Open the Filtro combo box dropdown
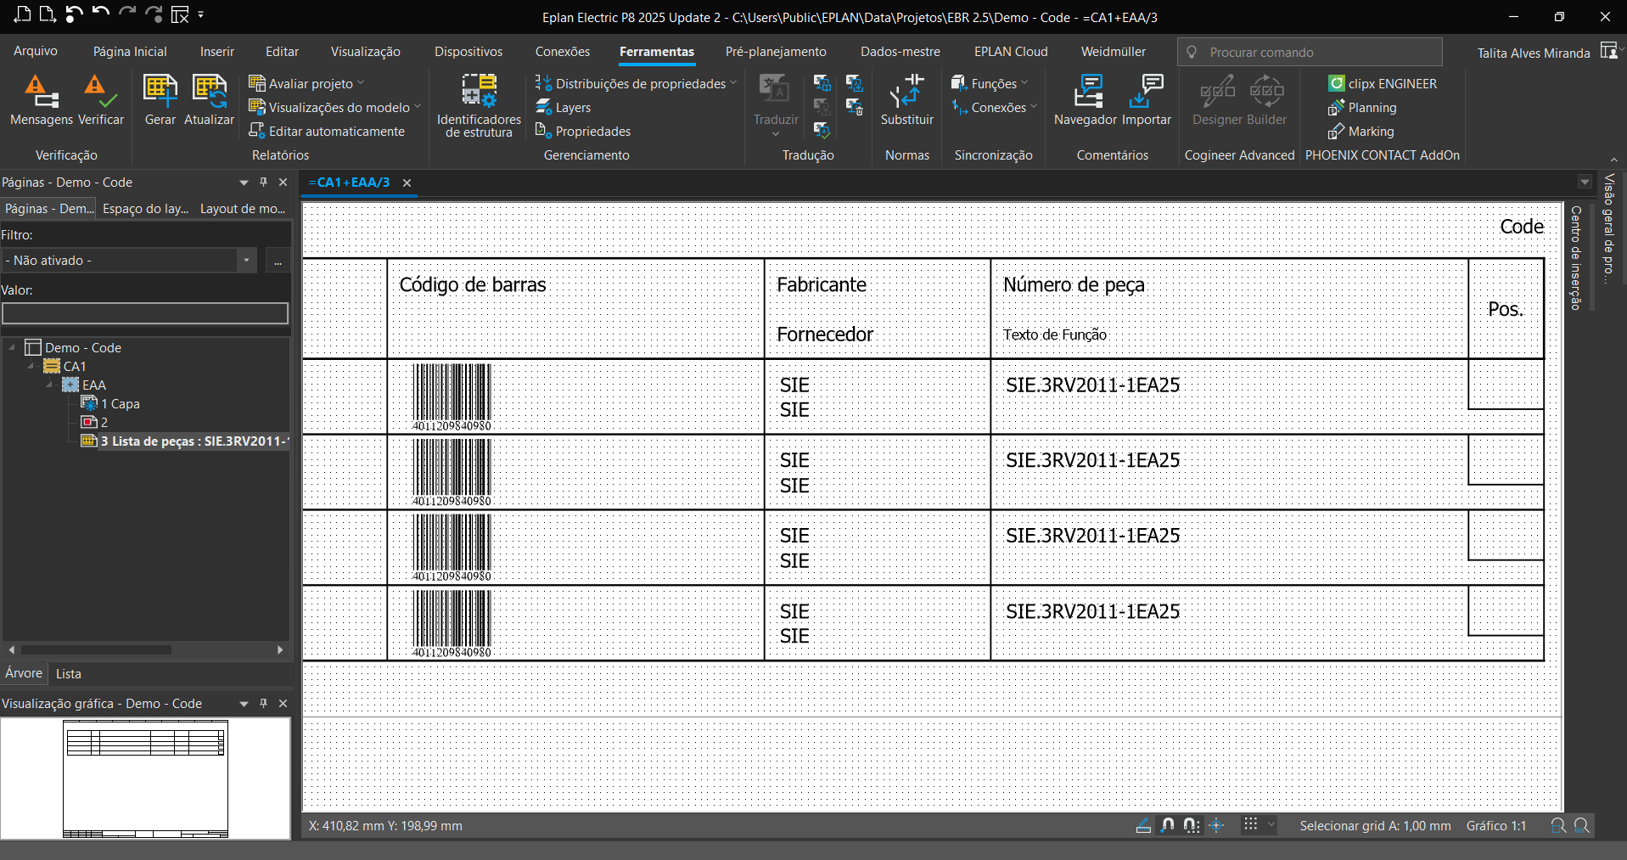Screen dimensions: 1627x860 click(246, 260)
